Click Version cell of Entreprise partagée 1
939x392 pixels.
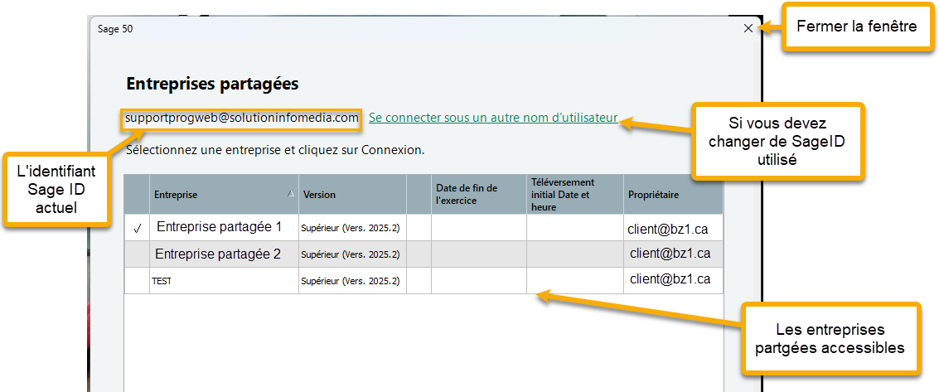click(353, 228)
